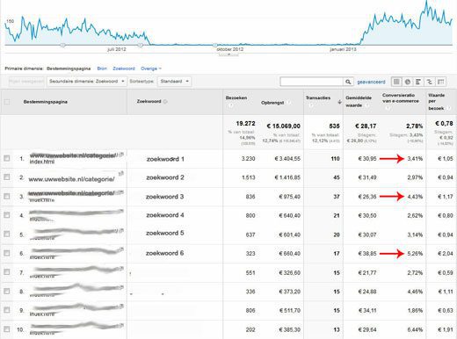457x339 pixels.
Task: Check the box for row 3
Action: pos(7,196)
